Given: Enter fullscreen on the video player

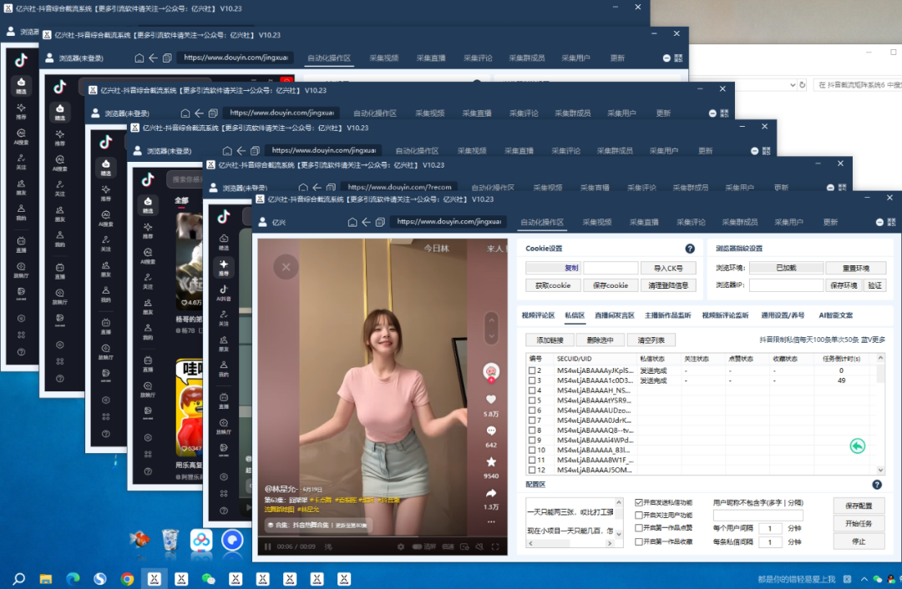Looking at the screenshot, I should pyautogui.click(x=495, y=546).
